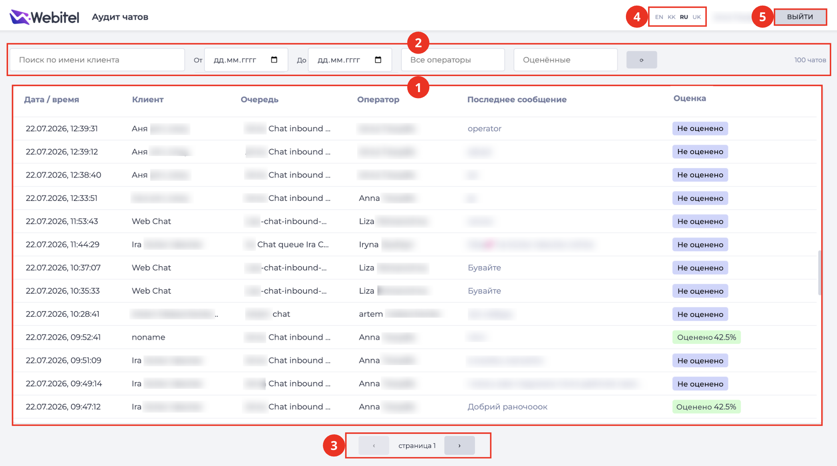Open the Добрий раночооок chat message

(507, 407)
